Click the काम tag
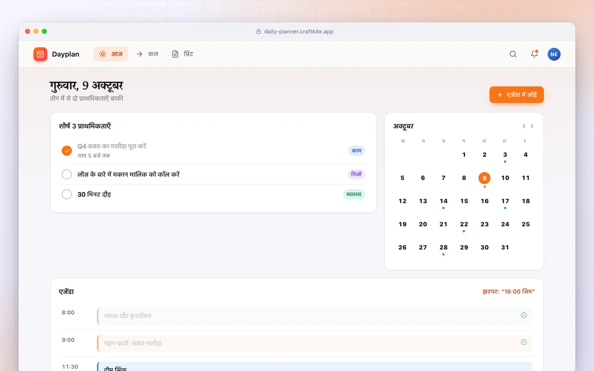The image size is (594, 371). pyautogui.click(x=356, y=151)
